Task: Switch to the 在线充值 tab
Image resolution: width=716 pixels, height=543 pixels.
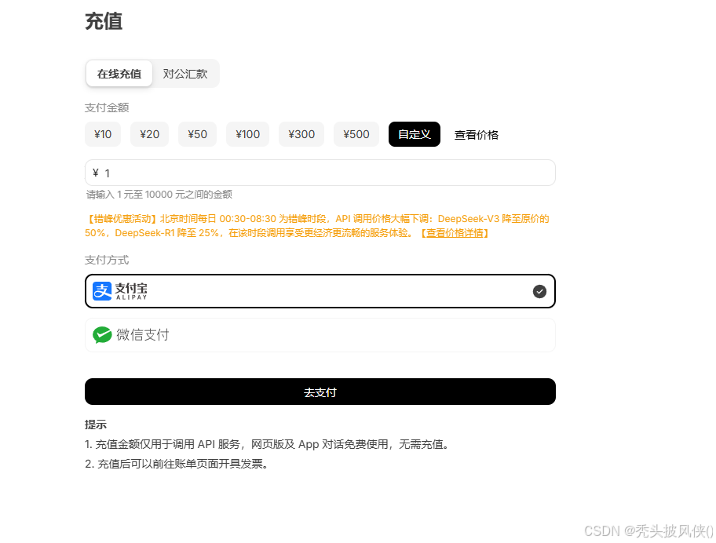Action: click(119, 74)
